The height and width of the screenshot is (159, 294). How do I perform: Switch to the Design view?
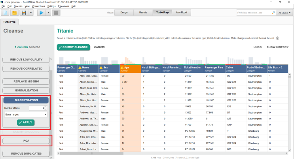[x=124, y=12]
